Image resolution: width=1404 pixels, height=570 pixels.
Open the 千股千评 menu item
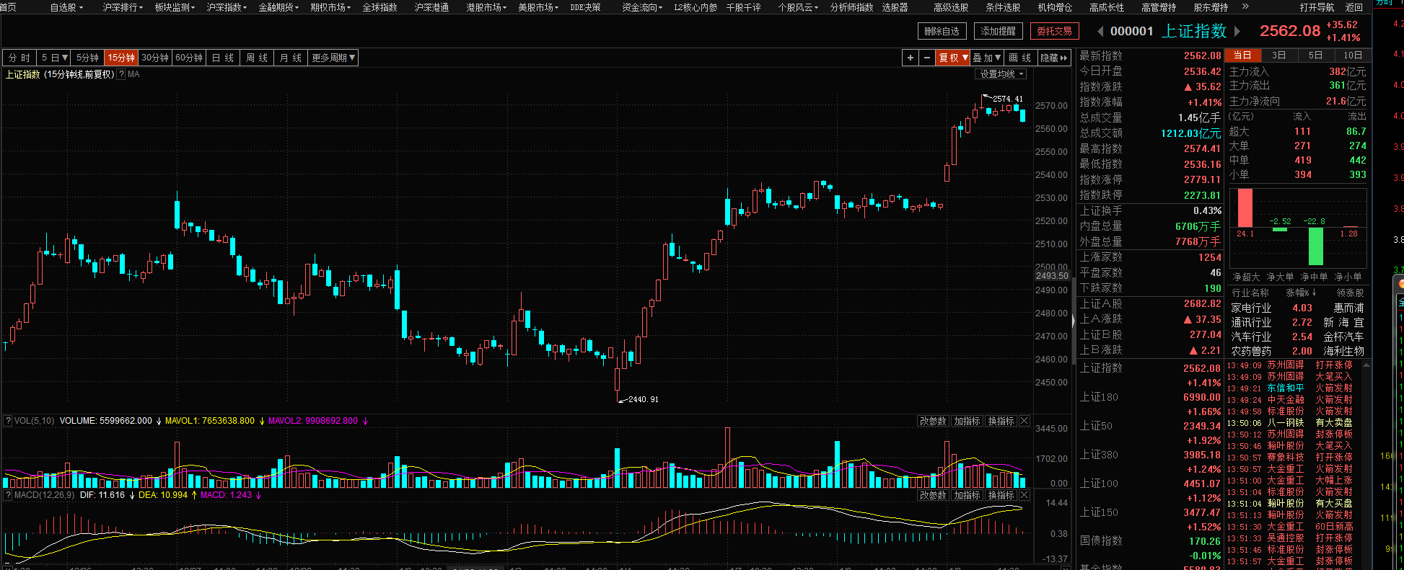point(743,7)
